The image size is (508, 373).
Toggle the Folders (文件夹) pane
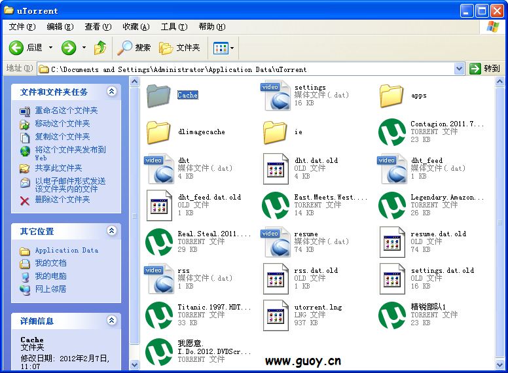(180, 48)
